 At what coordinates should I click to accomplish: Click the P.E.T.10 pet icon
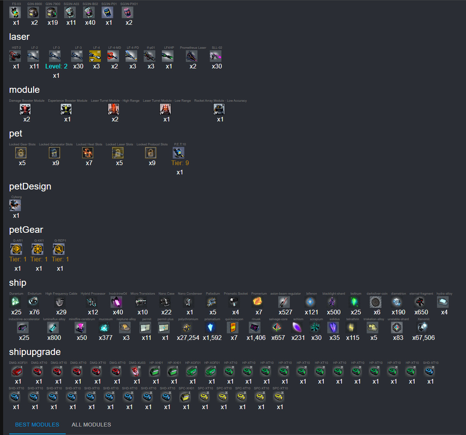[x=179, y=153]
